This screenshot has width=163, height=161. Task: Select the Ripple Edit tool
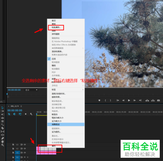tap(2, 118)
